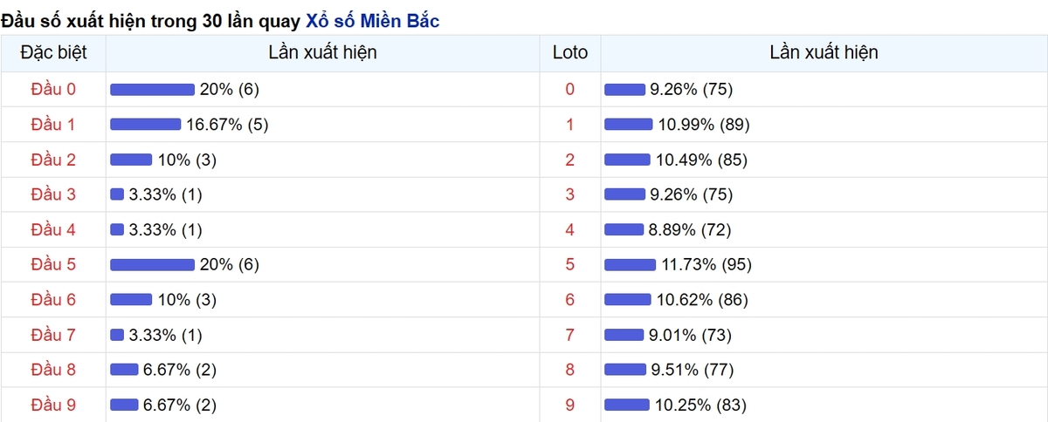The image size is (1048, 422).
Task: Click the Loto 1 value 10.99% (89)
Action: [x=704, y=125]
